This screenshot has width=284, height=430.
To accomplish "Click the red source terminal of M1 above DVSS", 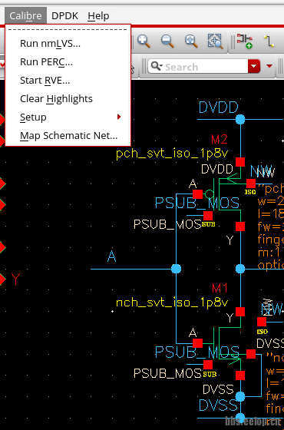I will coord(240,375).
